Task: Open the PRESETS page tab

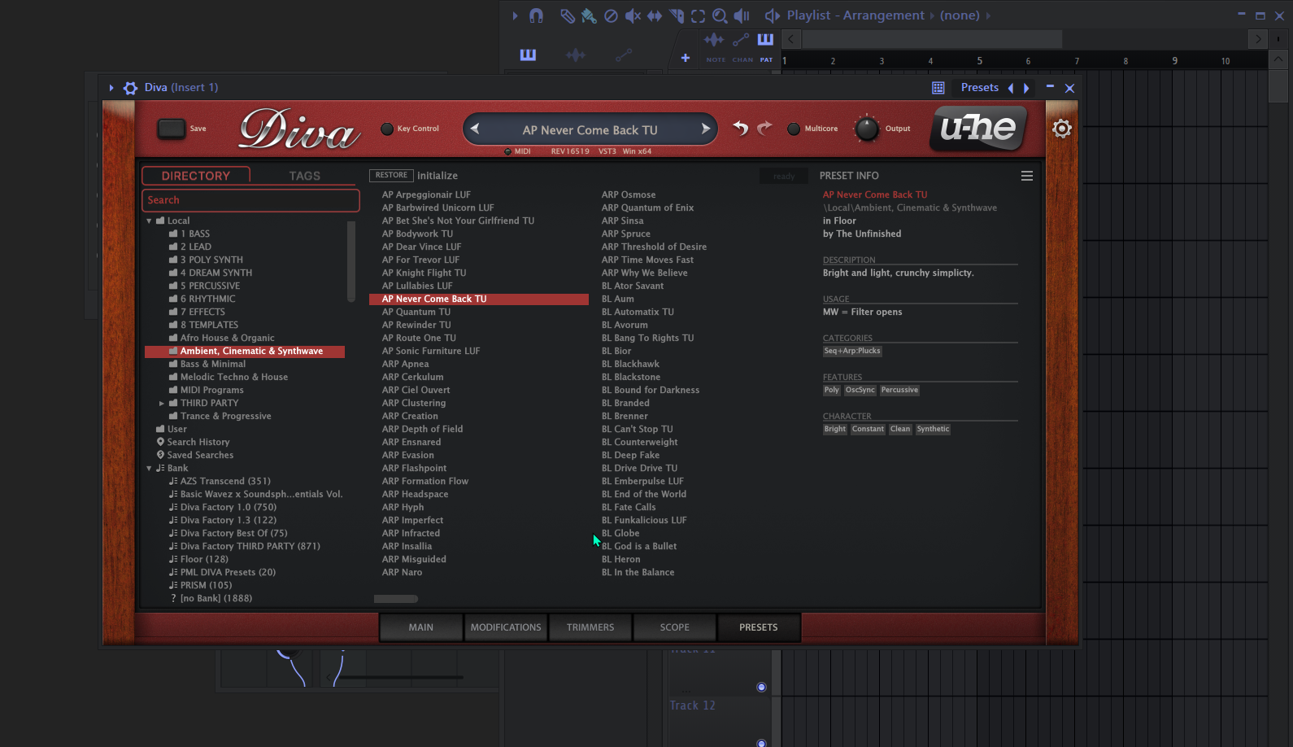Action: pyautogui.click(x=759, y=627)
